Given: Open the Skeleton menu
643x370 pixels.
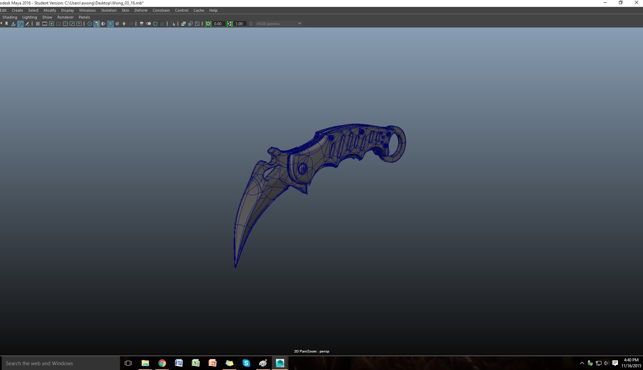Looking at the screenshot, I should pyautogui.click(x=108, y=10).
